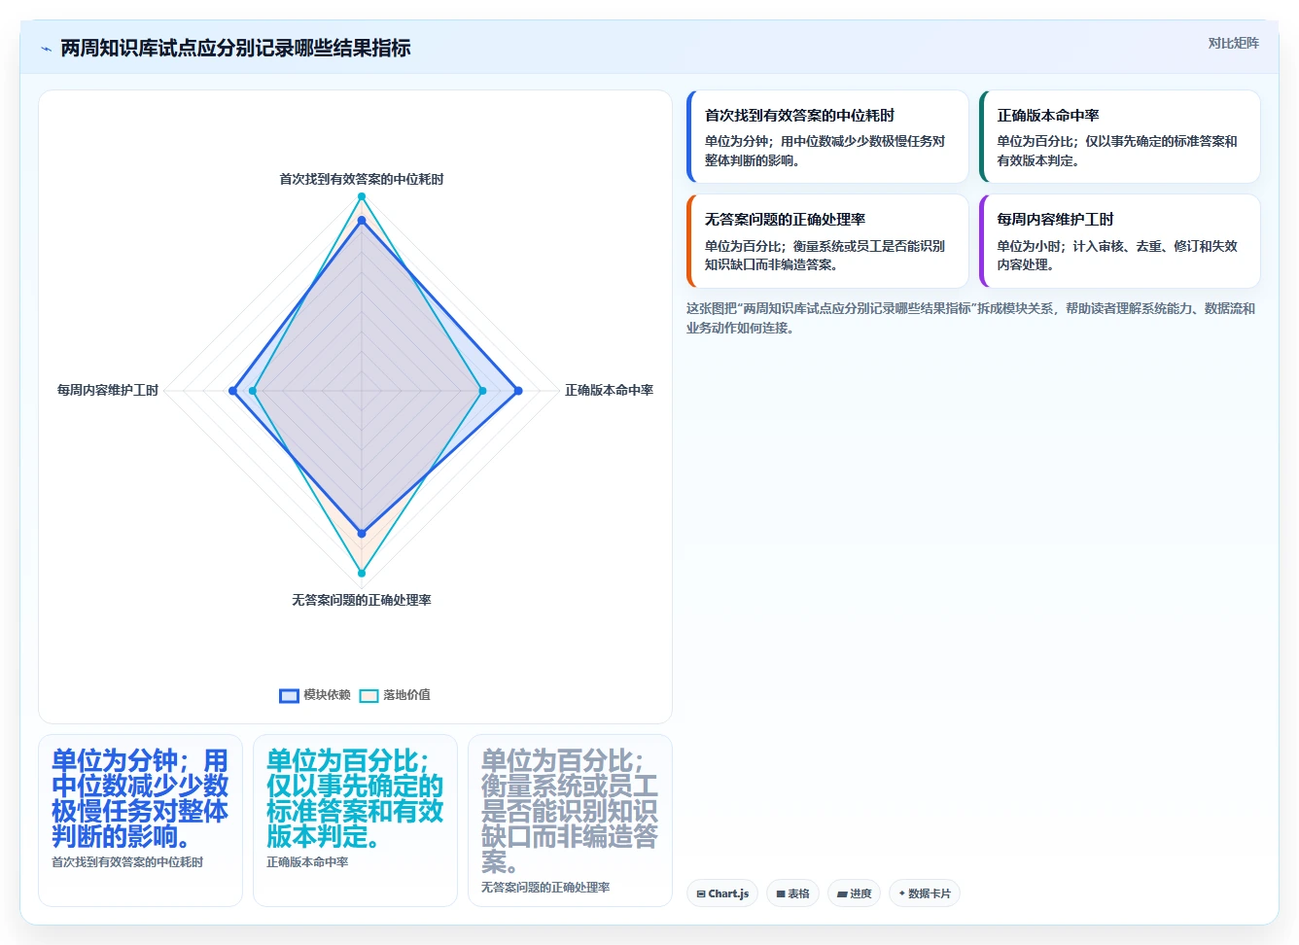Select the 表格 tag button
1299x945 pixels.
point(792,893)
